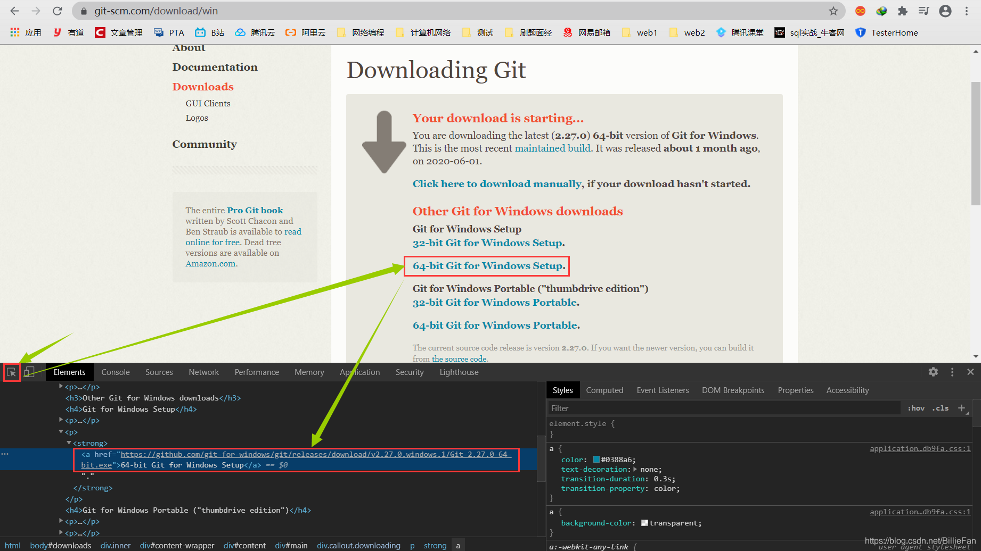
Task: Click the 64-bit Git for Windows Portable link
Action: click(x=495, y=325)
